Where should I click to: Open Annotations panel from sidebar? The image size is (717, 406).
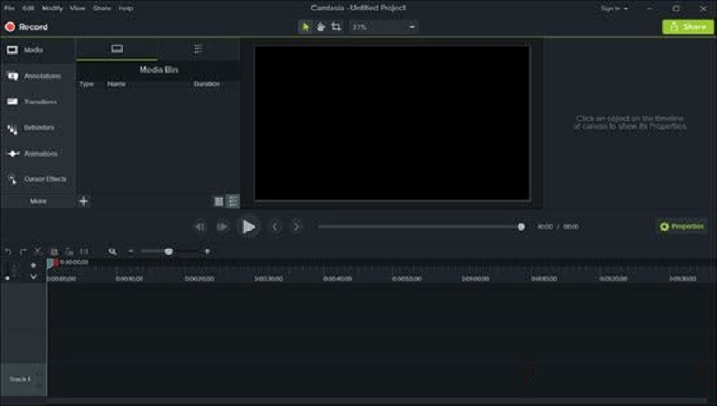pos(38,76)
